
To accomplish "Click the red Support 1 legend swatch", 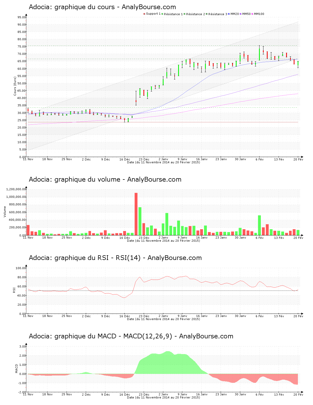I will pyautogui.click(x=144, y=14).
